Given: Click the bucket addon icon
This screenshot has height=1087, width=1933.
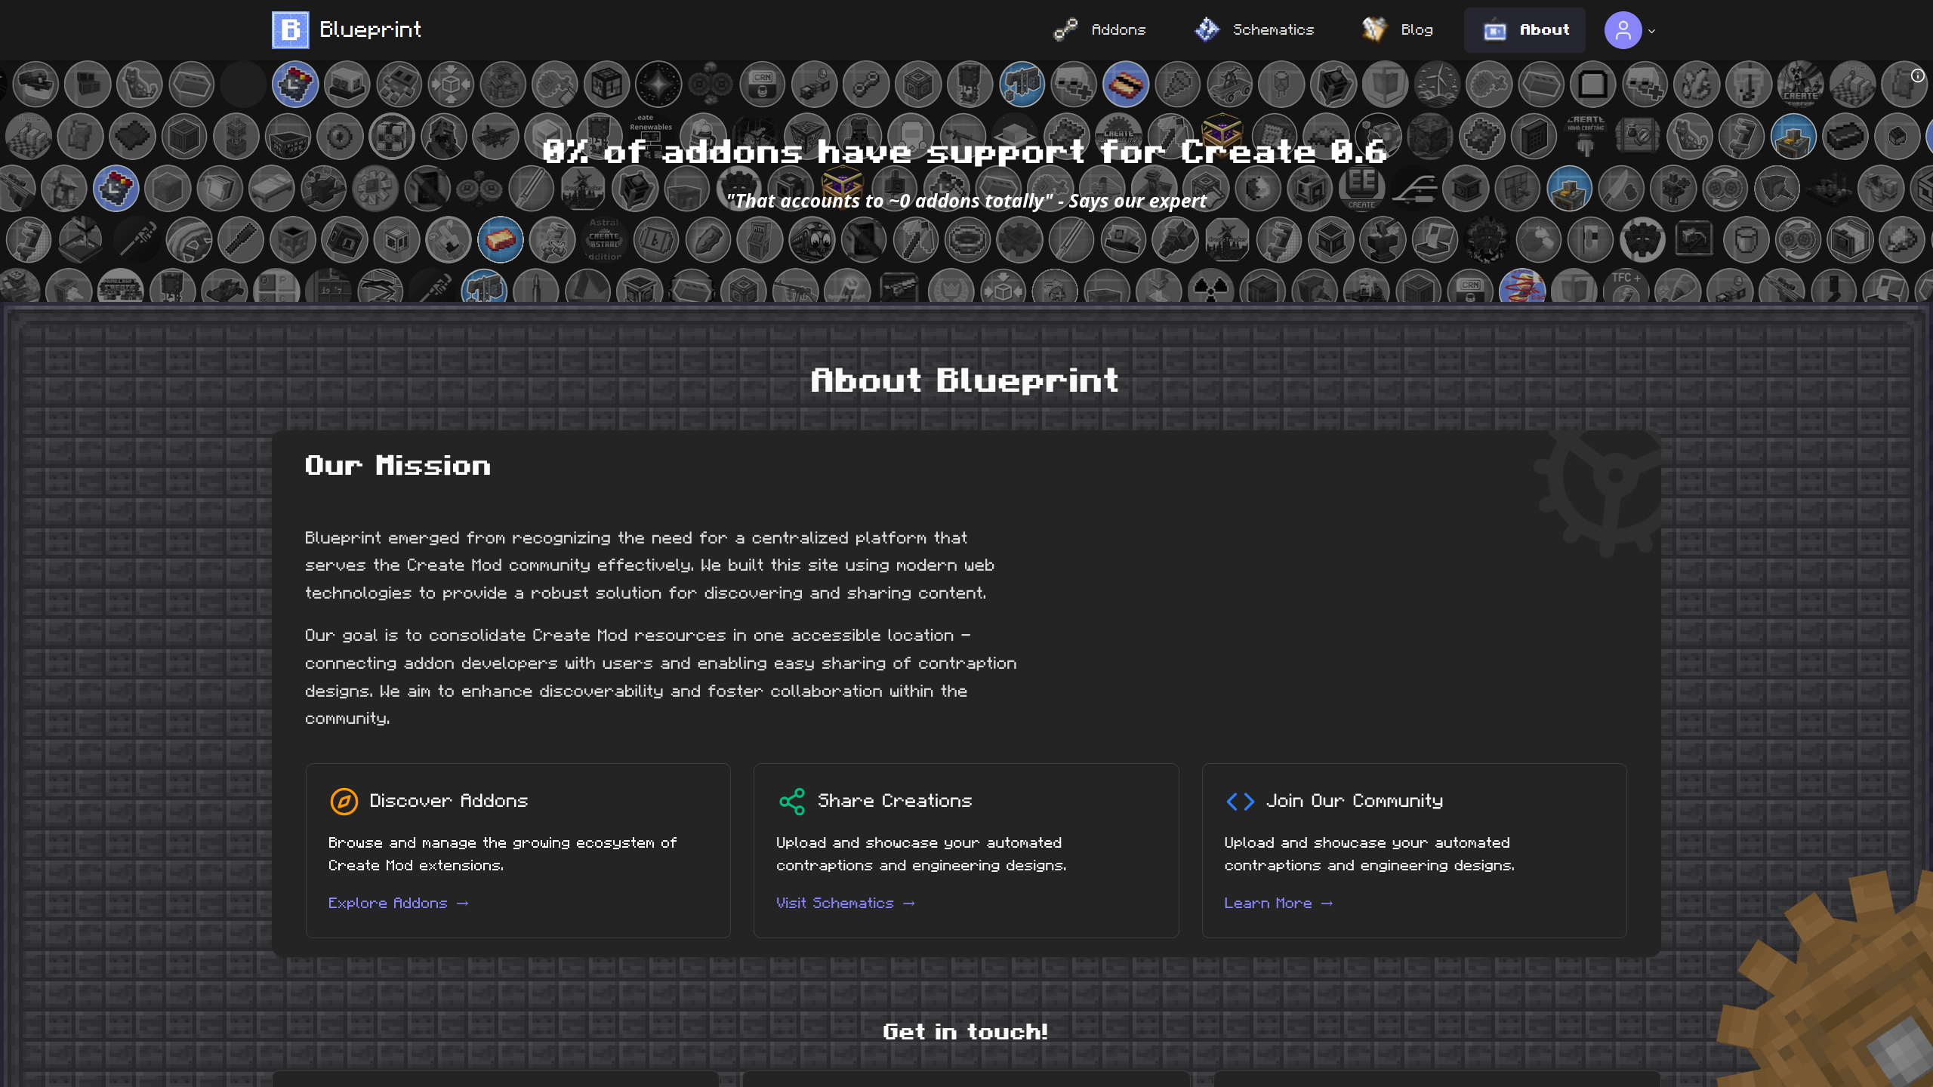Looking at the screenshot, I should click(x=1746, y=240).
